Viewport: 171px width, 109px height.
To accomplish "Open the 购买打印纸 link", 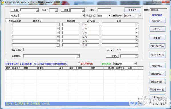I will (x=157, y=15).
